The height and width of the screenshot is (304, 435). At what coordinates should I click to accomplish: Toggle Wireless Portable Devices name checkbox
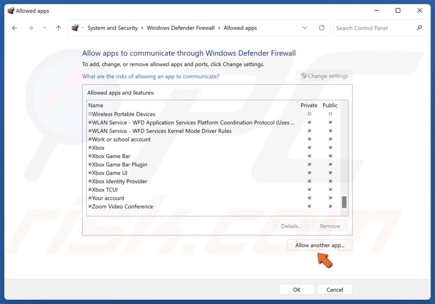coord(90,114)
